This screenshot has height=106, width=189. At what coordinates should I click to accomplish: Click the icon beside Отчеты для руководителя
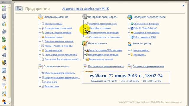coord(130,66)
